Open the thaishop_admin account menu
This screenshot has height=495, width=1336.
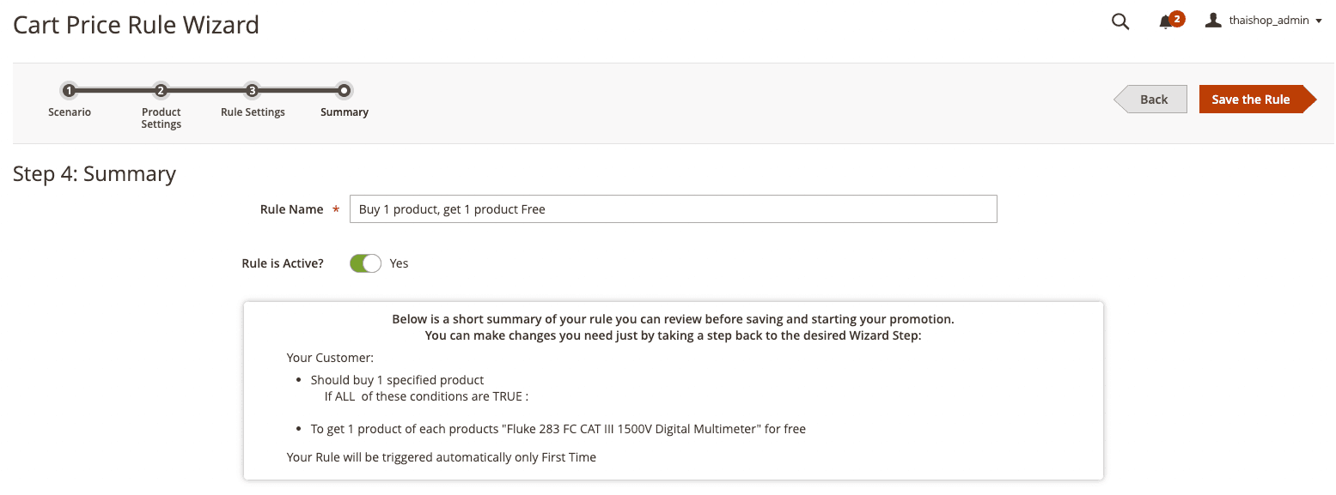pos(1263,21)
